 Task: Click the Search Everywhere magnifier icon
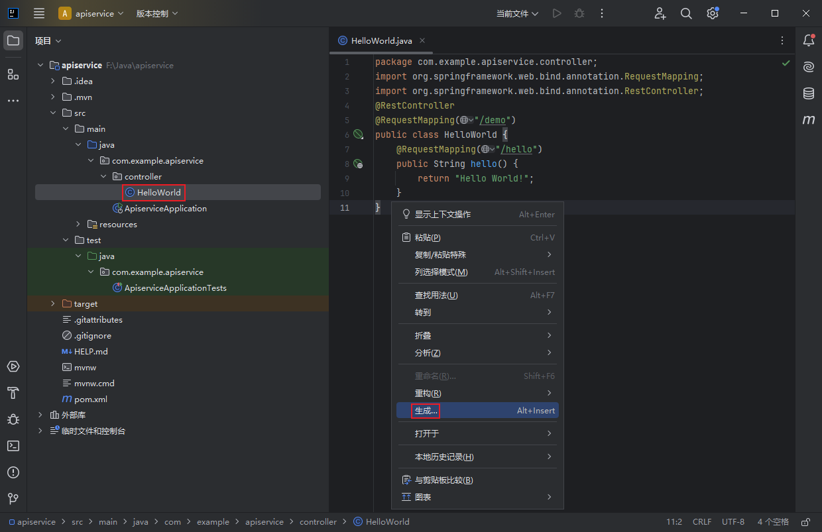pyautogui.click(x=686, y=13)
